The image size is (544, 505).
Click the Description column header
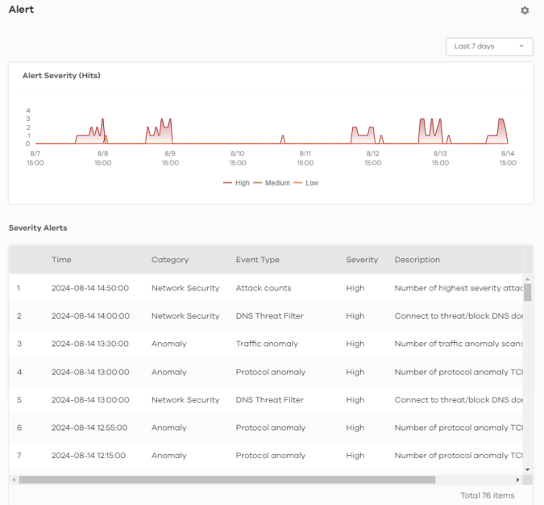pyautogui.click(x=417, y=260)
